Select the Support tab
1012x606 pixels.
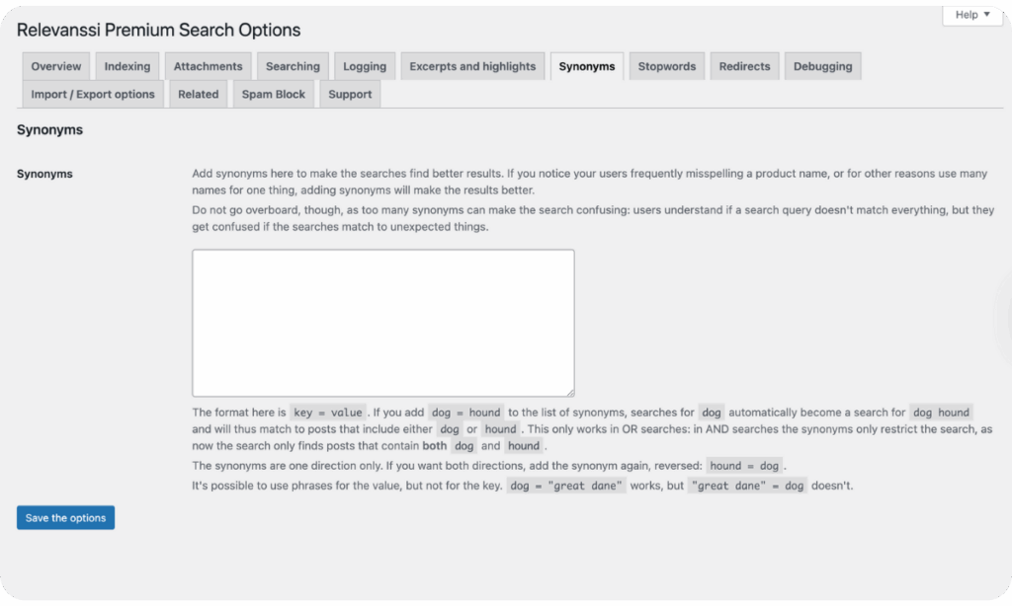click(350, 94)
